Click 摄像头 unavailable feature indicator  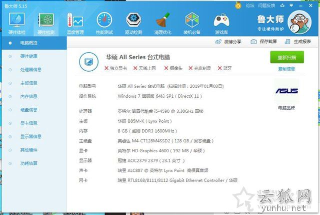pyautogui.click(x=173, y=68)
